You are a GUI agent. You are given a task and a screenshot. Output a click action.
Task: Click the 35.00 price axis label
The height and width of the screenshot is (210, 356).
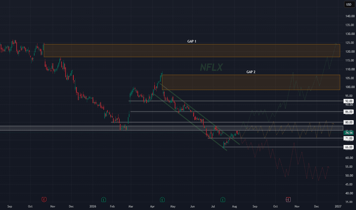(349, 202)
